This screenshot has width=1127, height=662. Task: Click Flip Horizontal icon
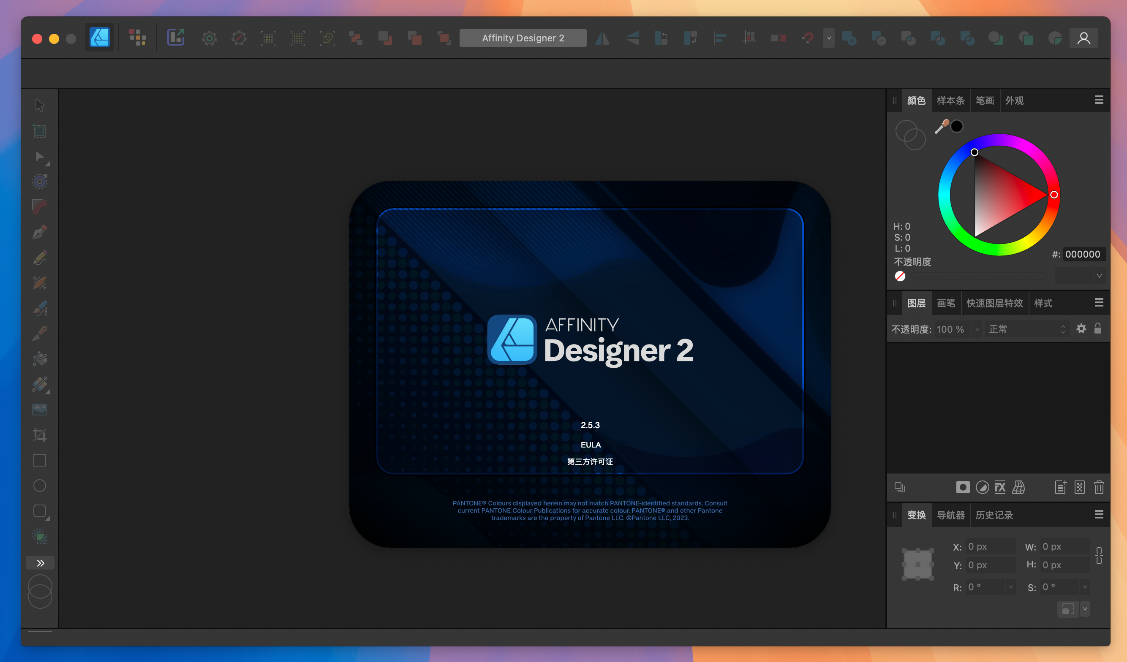click(x=602, y=38)
